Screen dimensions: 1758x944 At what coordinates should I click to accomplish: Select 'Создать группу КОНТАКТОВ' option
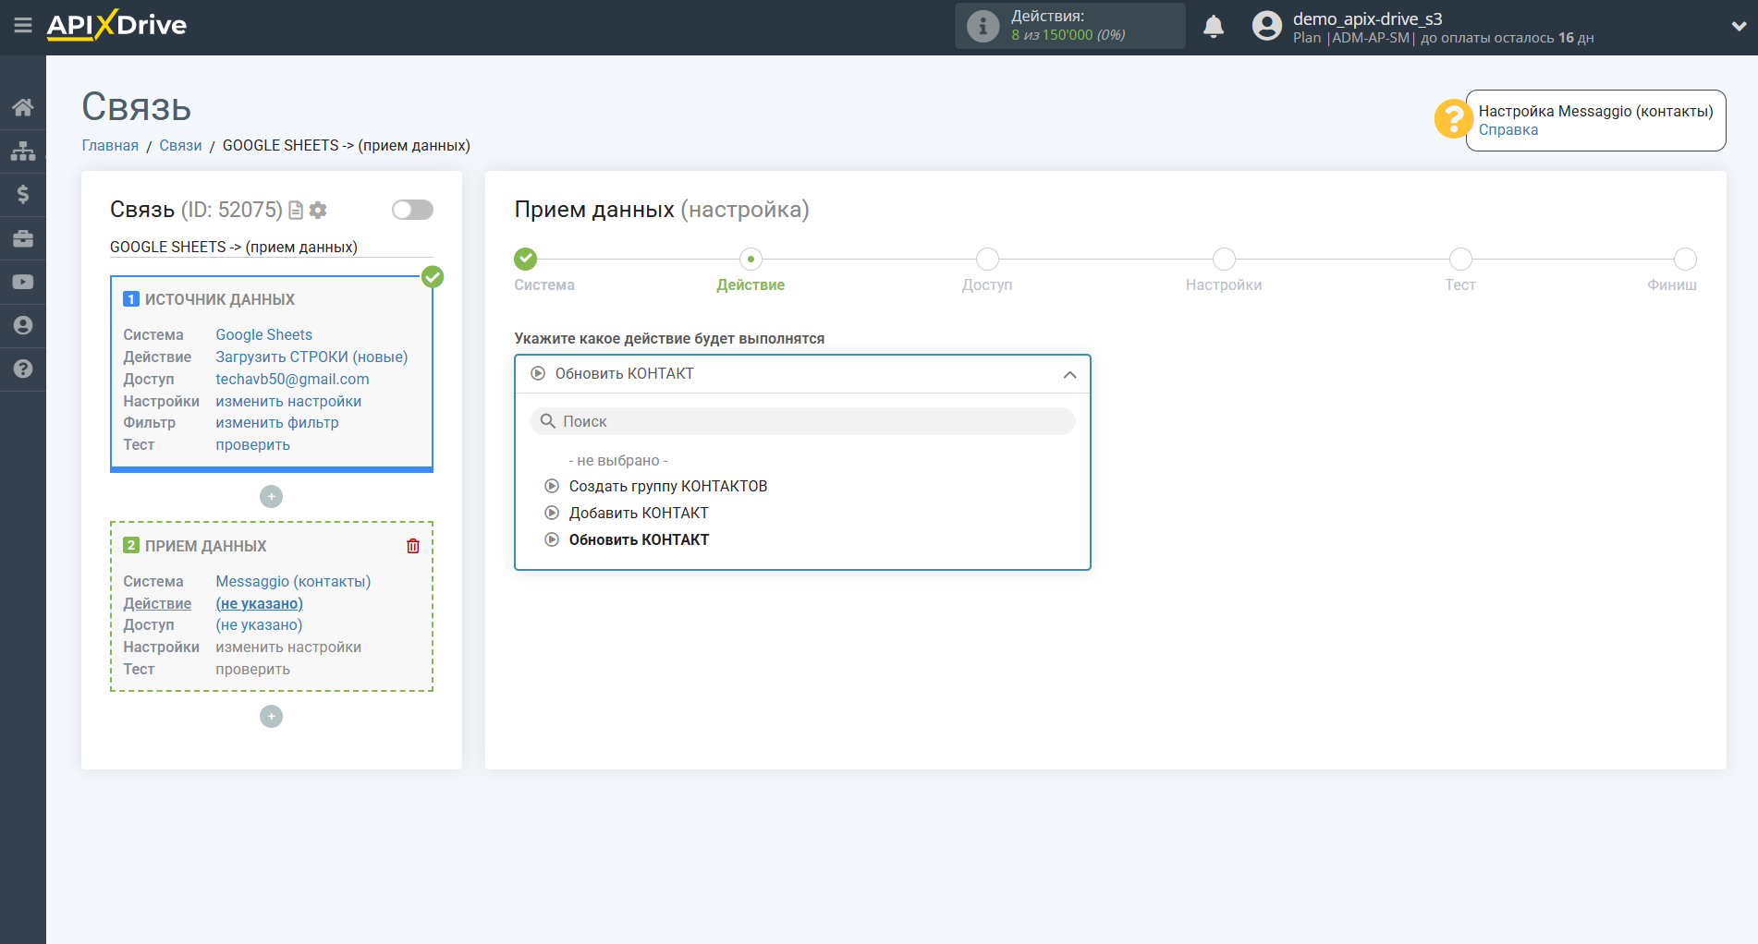[667, 486]
